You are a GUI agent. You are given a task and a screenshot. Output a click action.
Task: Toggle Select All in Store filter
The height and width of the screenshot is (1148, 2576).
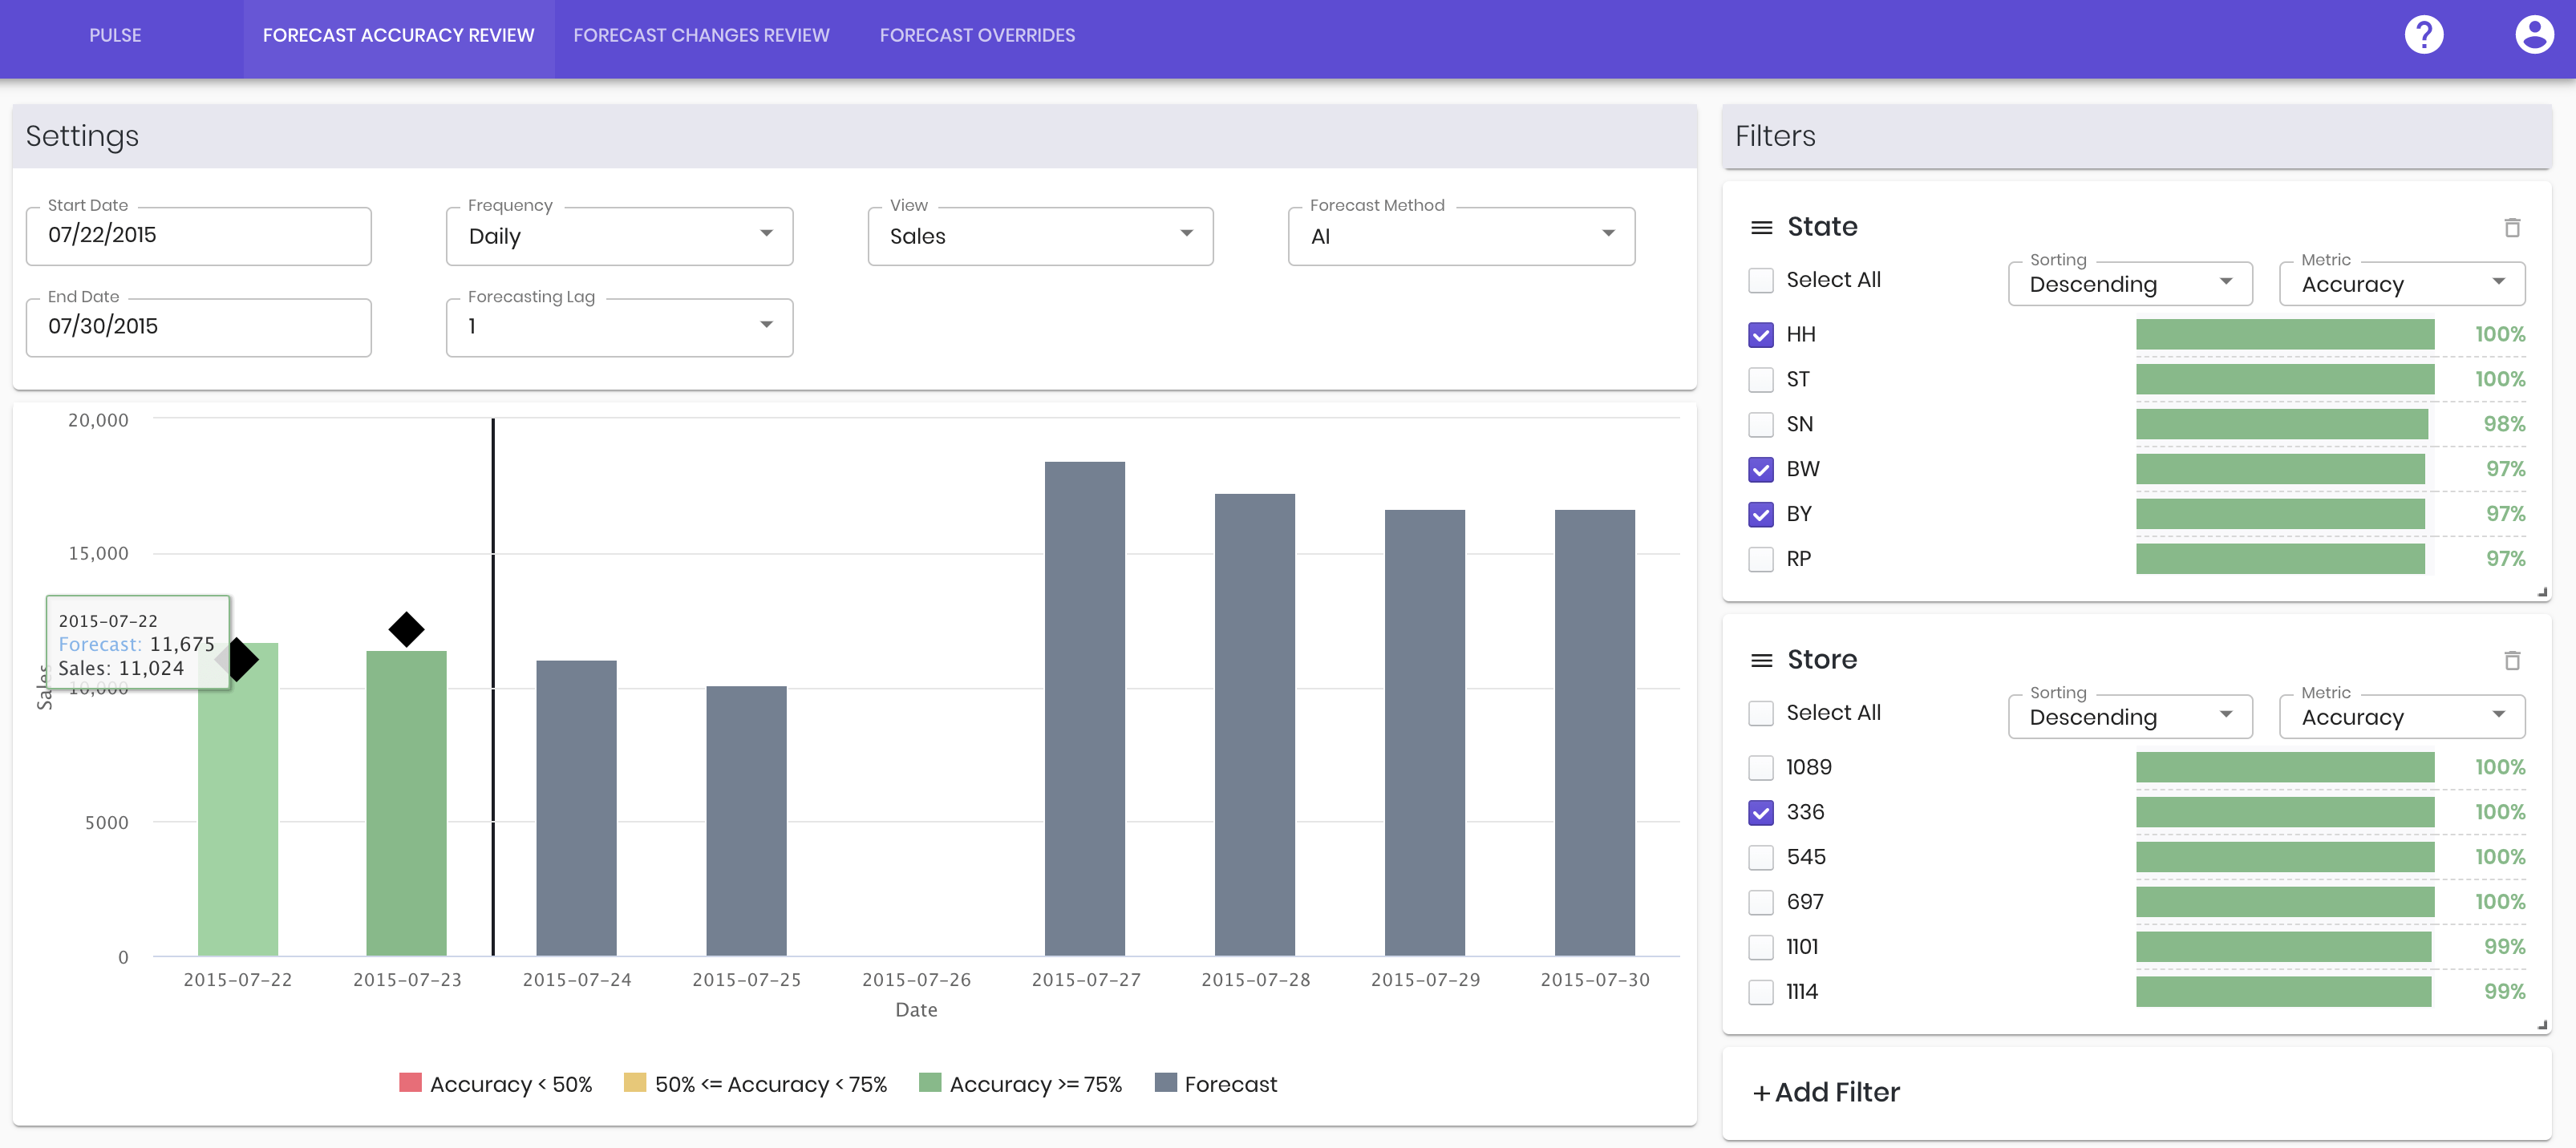(x=1760, y=713)
